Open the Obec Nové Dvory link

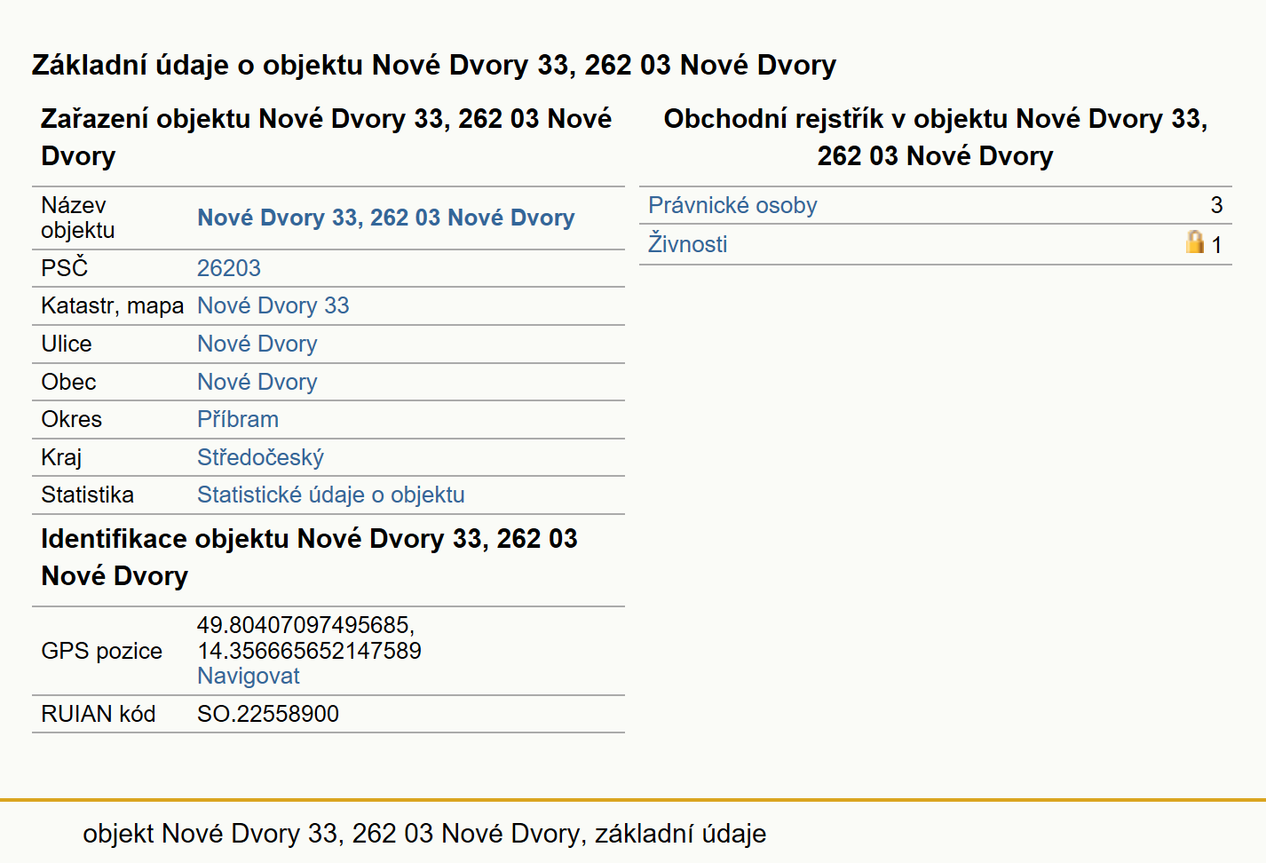(257, 382)
